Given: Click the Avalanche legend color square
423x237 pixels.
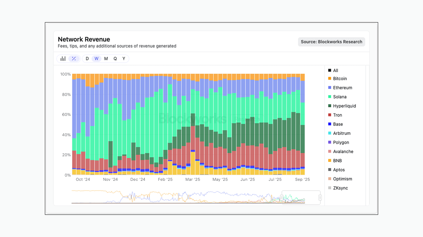Looking at the screenshot, I should (x=330, y=151).
